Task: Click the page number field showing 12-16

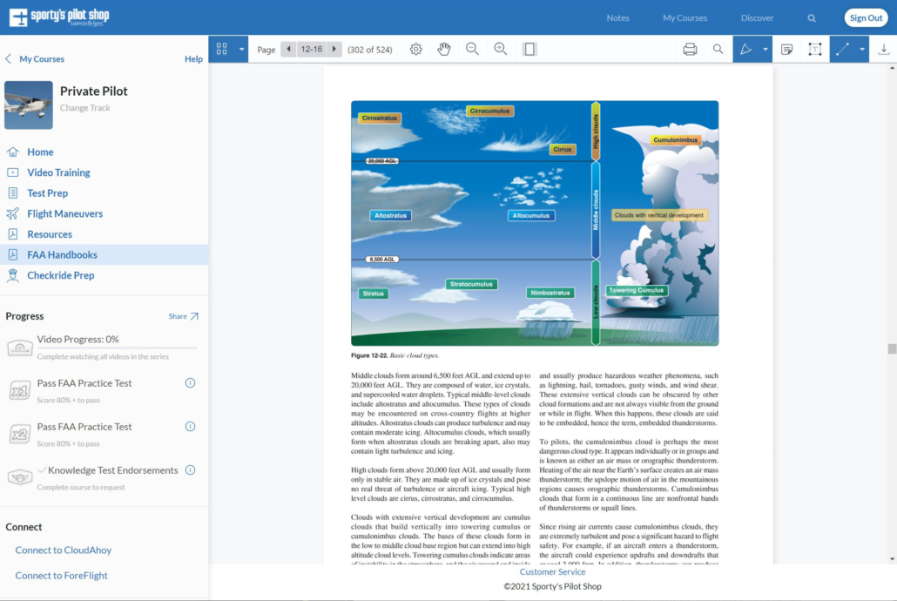Action: point(312,50)
